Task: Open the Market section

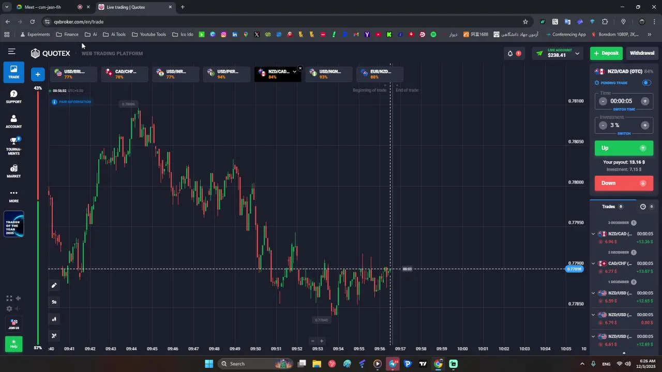Action: click(x=14, y=171)
